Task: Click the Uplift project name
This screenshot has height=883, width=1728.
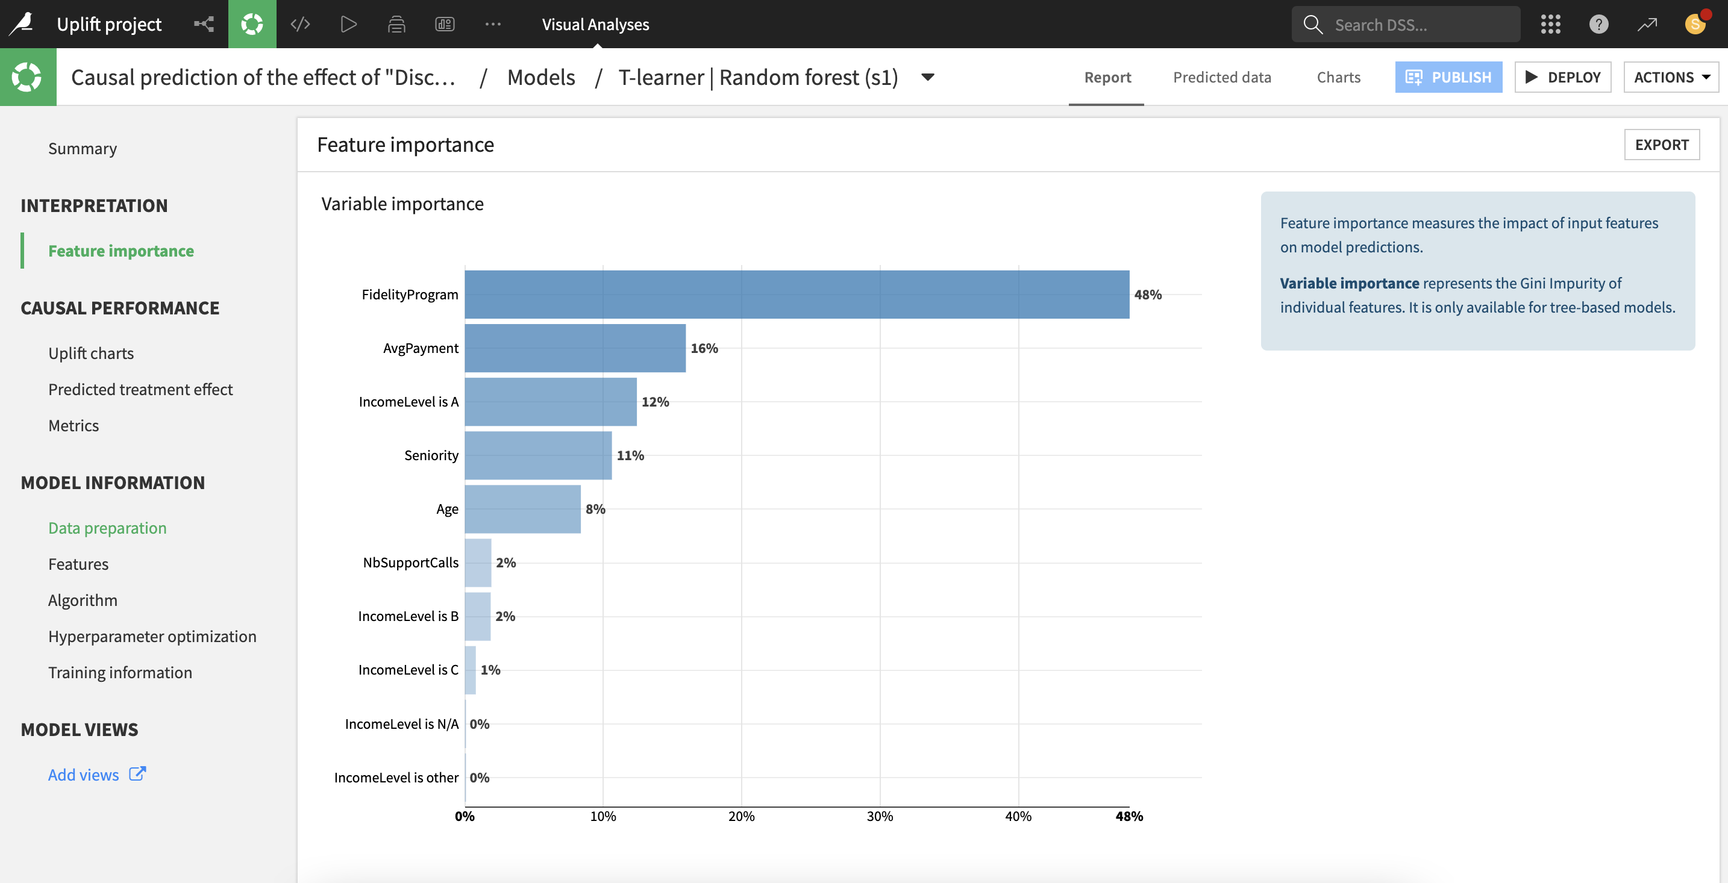Action: click(x=108, y=24)
